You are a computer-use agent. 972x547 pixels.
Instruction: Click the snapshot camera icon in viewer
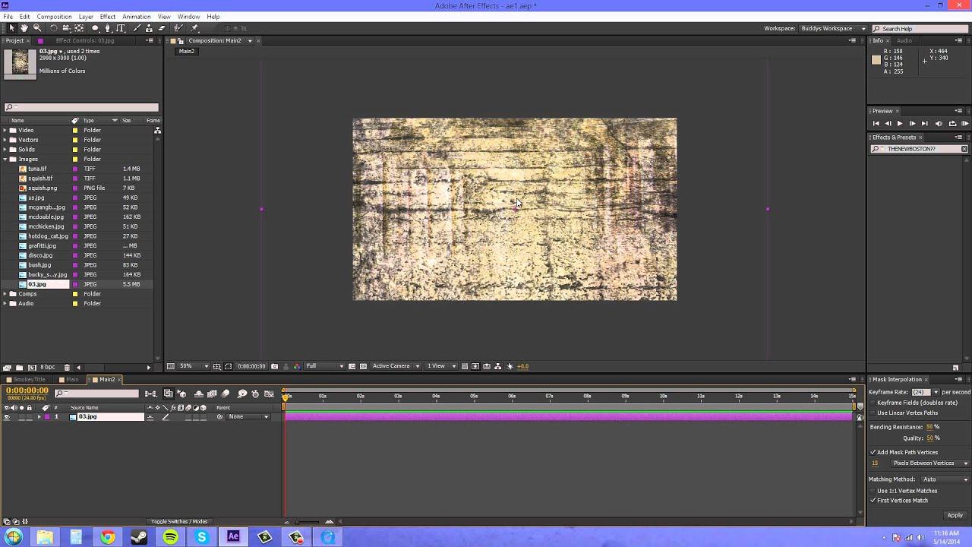[275, 366]
